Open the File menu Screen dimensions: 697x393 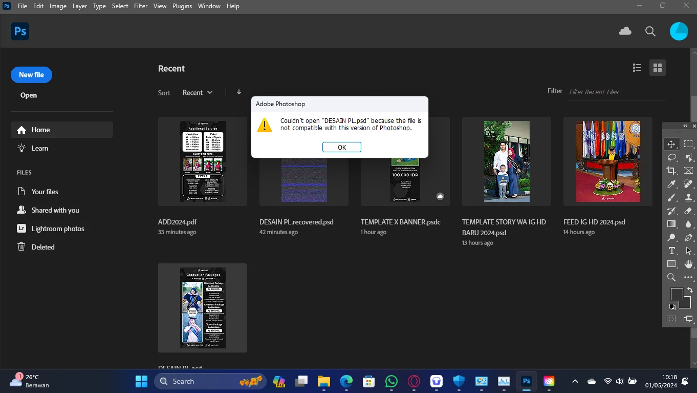pyautogui.click(x=23, y=6)
